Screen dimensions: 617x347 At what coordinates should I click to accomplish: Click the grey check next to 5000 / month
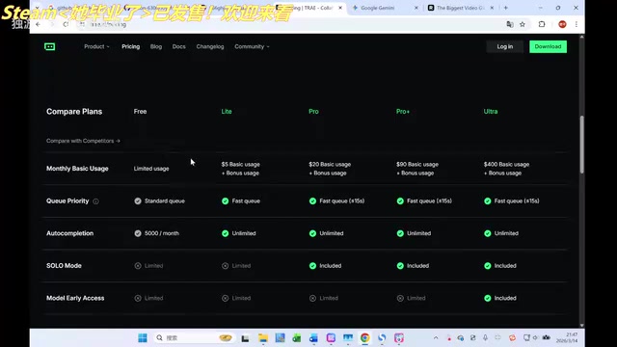click(x=138, y=233)
